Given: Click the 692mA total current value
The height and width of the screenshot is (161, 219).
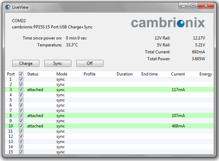Looking at the screenshot, I should pos(198,52).
